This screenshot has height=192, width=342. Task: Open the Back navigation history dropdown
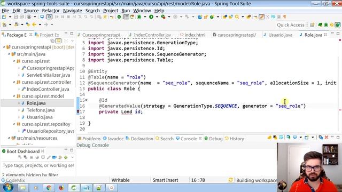coord(40,25)
